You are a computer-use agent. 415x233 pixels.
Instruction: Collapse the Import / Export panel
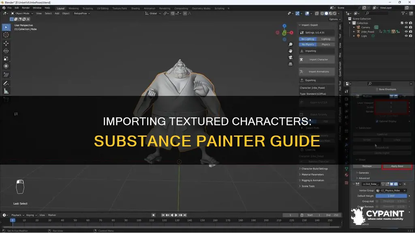[309, 25]
